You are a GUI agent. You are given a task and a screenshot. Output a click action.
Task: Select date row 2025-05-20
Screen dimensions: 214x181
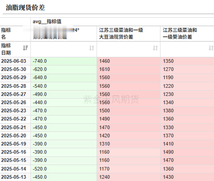[15, 136]
